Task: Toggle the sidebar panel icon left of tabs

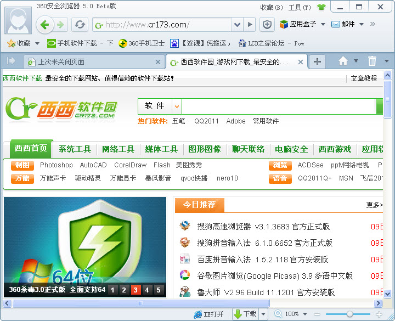Action: point(11,61)
